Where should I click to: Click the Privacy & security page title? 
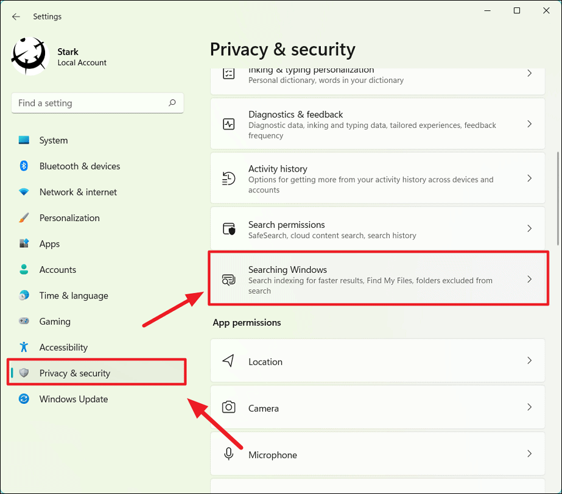[x=283, y=49]
